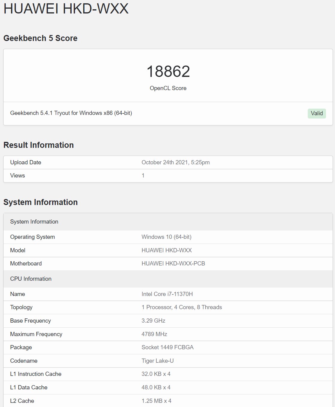Select Geekbench 5.4.1 Tryout version text
This screenshot has width=335, height=407.
71,113
